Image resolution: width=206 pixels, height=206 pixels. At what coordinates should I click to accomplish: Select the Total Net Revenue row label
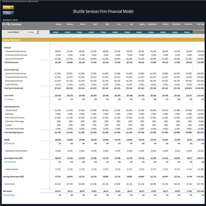pos(11,62)
